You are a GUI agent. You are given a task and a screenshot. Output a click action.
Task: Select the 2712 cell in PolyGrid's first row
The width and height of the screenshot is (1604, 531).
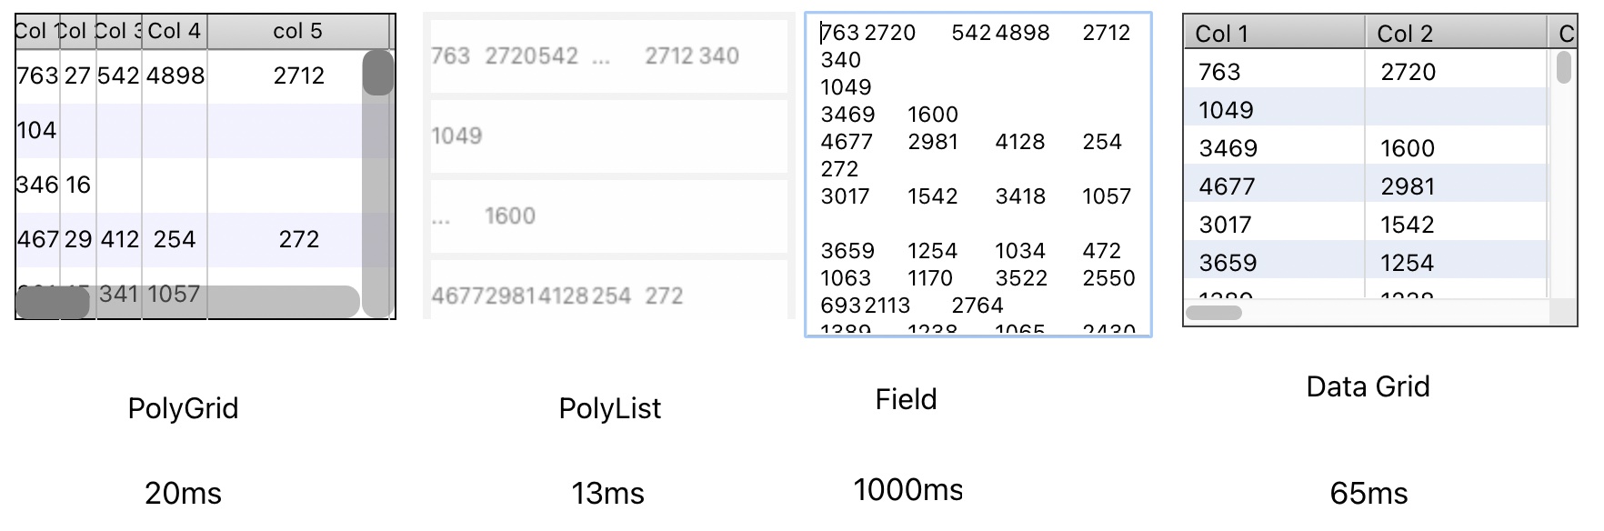pyautogui.click(x=298, y=75)
